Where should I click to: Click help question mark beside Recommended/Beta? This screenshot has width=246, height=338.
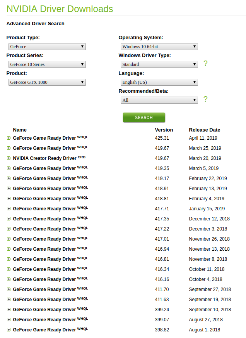[x=205, y=99]
